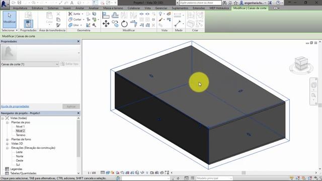
Task: Select the Sul elevation
Action: [x=18, y=165]
